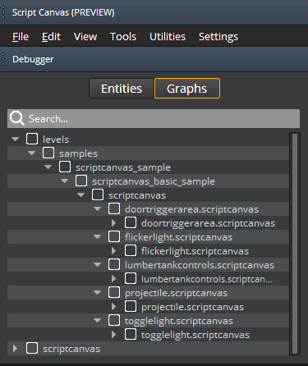The width and height of the screenshot is (308, 366).
Task: Collapse the scriptcanvas_basic_sample node
Action: click(64, 181)
